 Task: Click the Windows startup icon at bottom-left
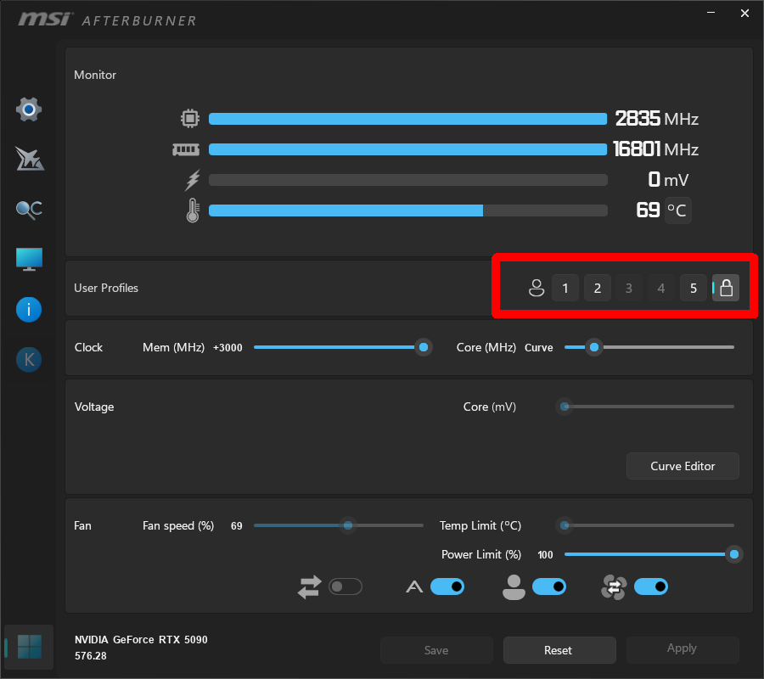click(x=29, y=647)
